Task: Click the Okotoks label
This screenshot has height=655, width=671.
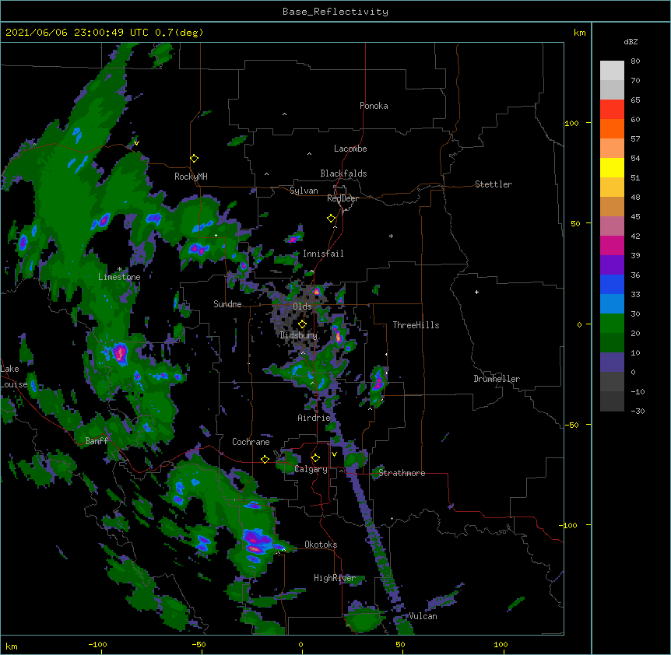Action: 321,545
